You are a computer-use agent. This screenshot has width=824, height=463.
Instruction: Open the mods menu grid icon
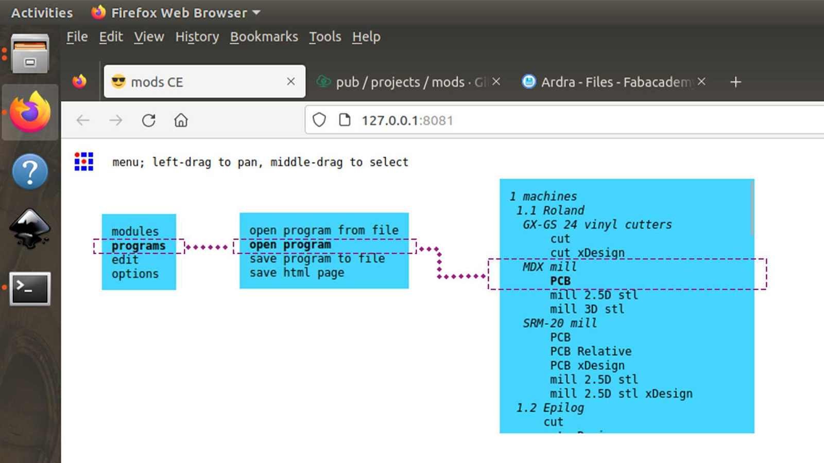coord(84,162)
